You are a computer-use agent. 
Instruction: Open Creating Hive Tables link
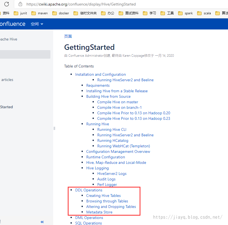click(x=103, y=196)
